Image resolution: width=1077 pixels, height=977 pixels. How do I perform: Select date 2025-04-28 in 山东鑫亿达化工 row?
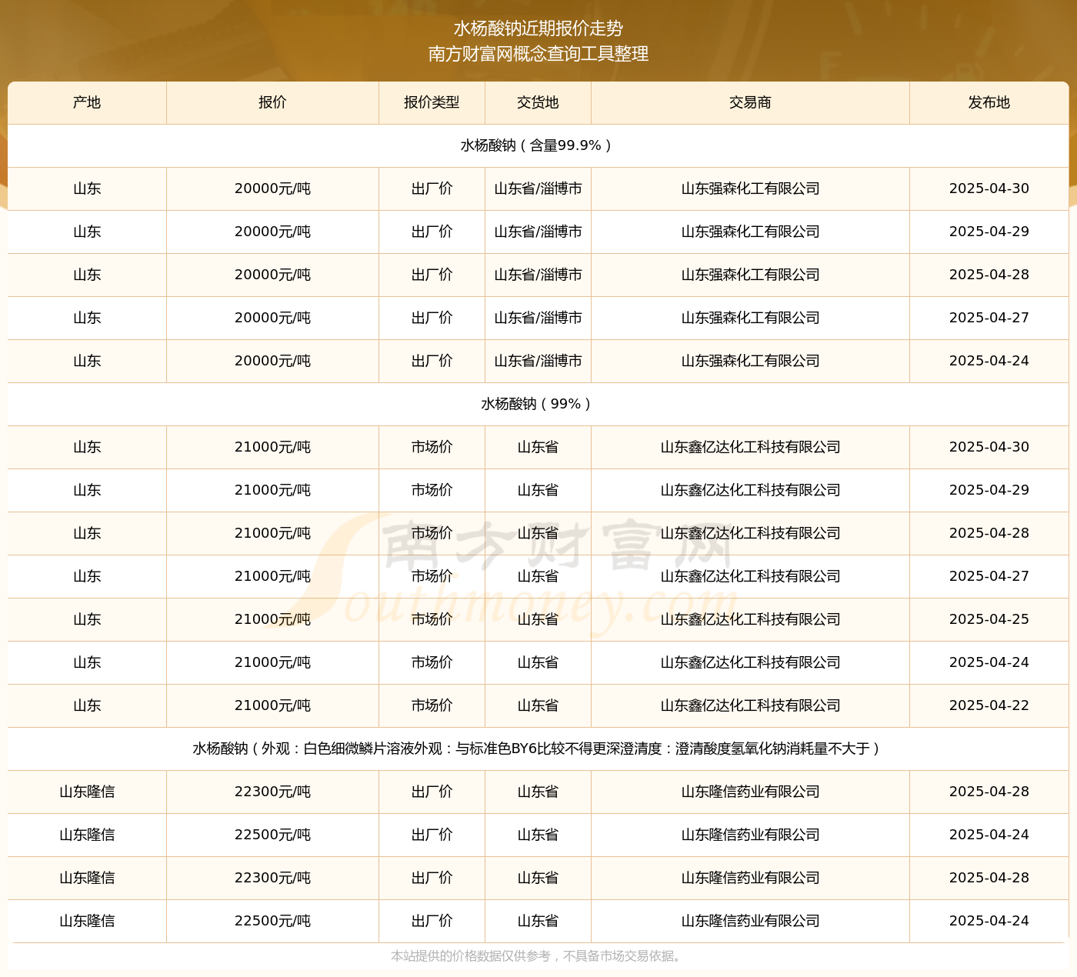click(989, 533)
